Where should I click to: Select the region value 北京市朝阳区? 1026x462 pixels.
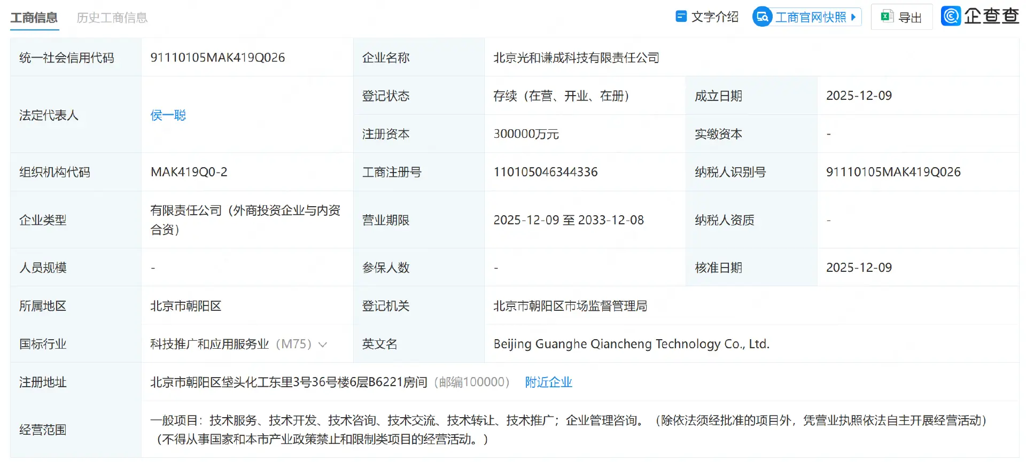pyautogui.click(x=186, y=306)
